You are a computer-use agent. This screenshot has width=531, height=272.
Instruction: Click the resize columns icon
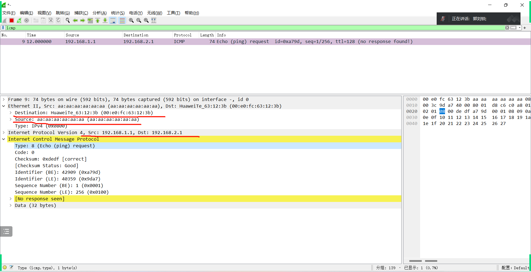[x=154, y=20]
